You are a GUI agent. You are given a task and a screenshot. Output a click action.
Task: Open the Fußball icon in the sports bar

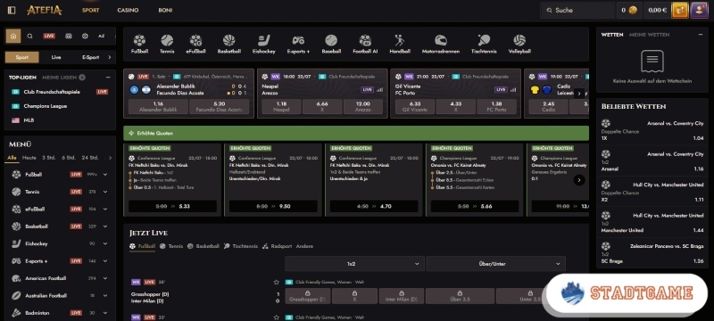point(139,40)
